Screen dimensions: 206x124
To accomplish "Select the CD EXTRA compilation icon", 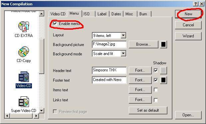I will [24, 26].
